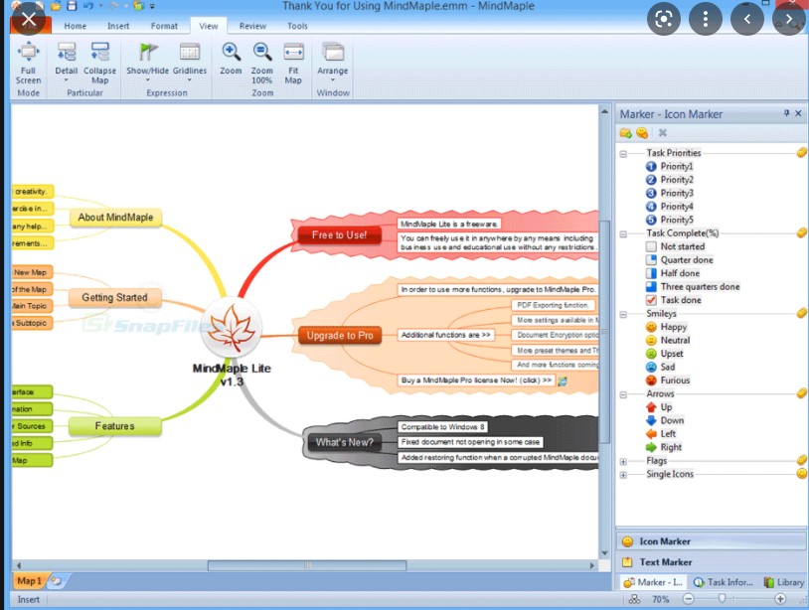Select the Furious smiley marker
The image size is (809, 610).
651,381
